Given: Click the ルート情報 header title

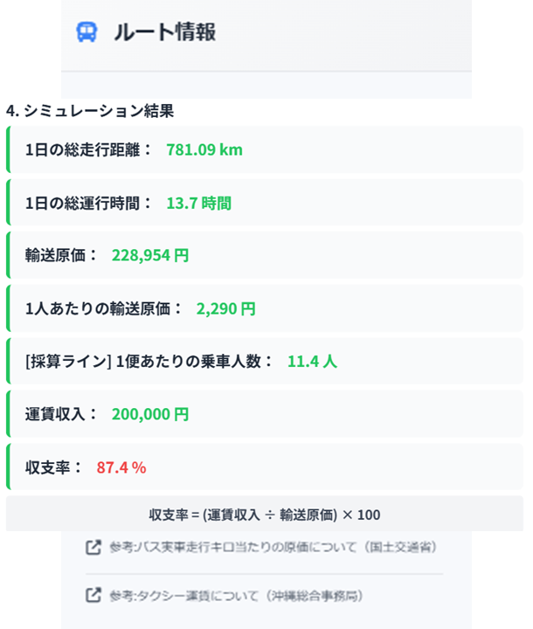Looking at the screenshot, I should coord(164,32).
